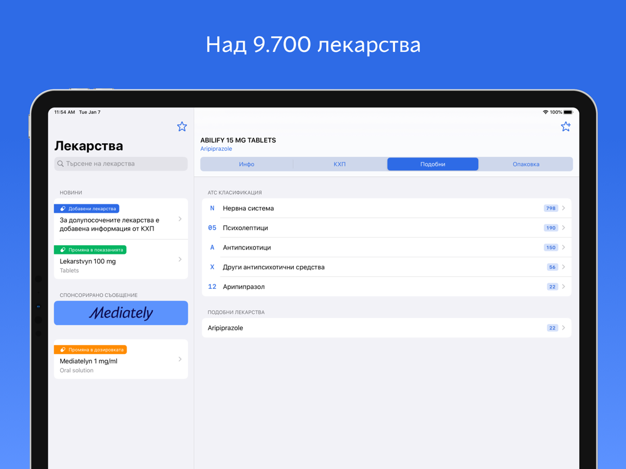The width and height of the screenshot is (626, 469).
Task: Click pill icon in Промяна в дозировката tag
Action: 63,350
